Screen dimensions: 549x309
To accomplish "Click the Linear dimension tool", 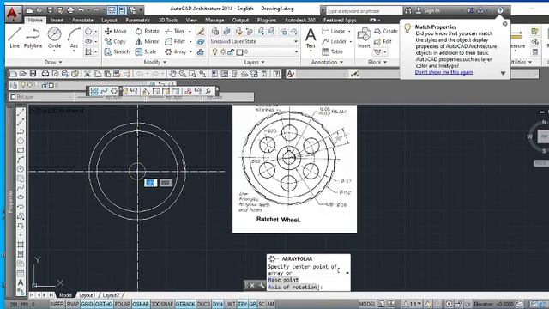I will (334, 31).
